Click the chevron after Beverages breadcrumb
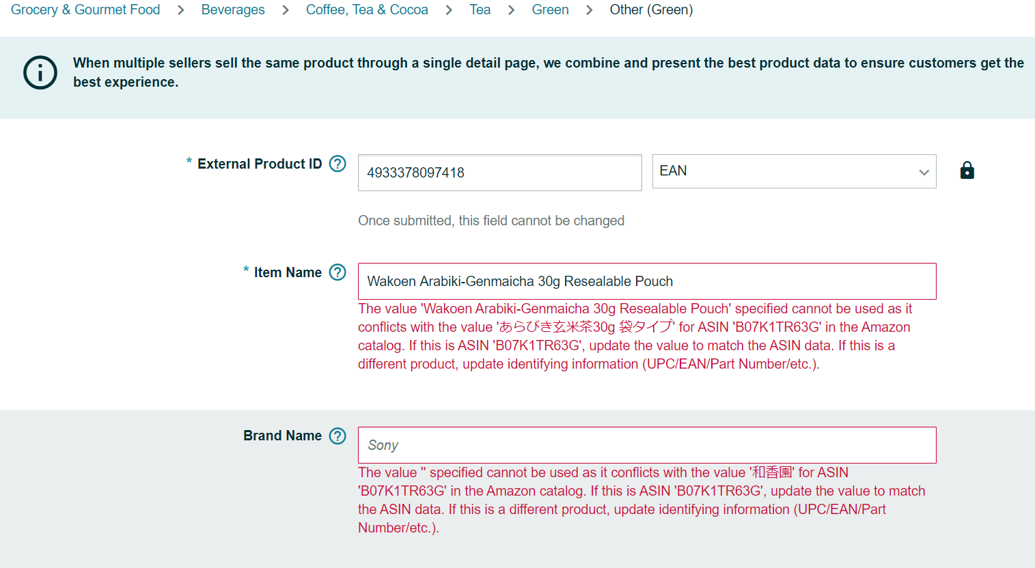Screen dimensions: 1035x568 tap(286, 10)
